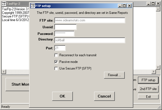162x110 pixels.
Task: Enable Reconnect for each transmit checkbox
Action: coord(56,55)
